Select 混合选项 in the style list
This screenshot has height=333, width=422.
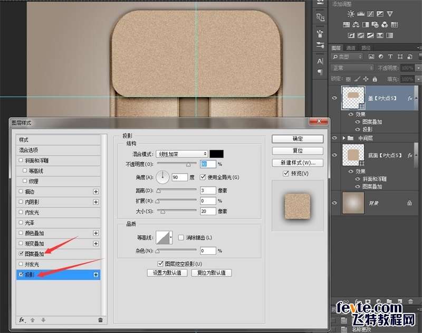click(x=28, y=150)
